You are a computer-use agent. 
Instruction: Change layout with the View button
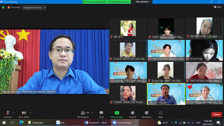pyautogui.click(x=217, y=7)
